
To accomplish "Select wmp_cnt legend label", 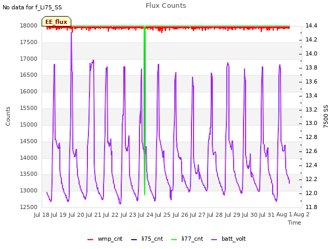I will coord(110,239).
